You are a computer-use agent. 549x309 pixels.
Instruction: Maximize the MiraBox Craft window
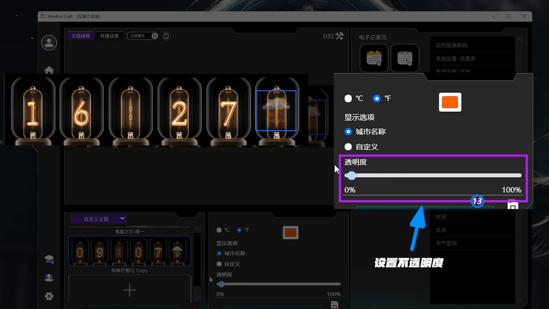(508, 16)
